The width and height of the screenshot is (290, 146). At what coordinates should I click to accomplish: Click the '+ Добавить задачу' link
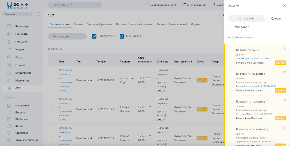coord(240,37)
